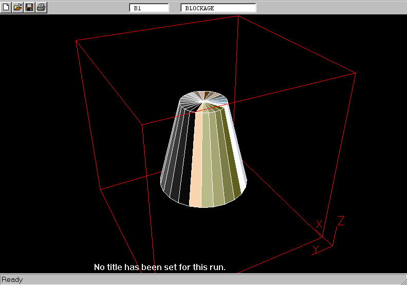Click the peach-colored facet of the cone

(196, 159)
